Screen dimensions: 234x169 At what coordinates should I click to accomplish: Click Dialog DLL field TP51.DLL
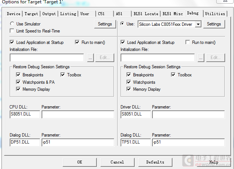point(135,142)
